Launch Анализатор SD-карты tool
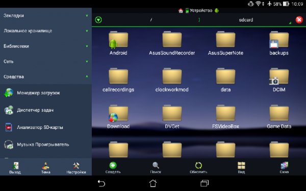 [x=46, y=127]
